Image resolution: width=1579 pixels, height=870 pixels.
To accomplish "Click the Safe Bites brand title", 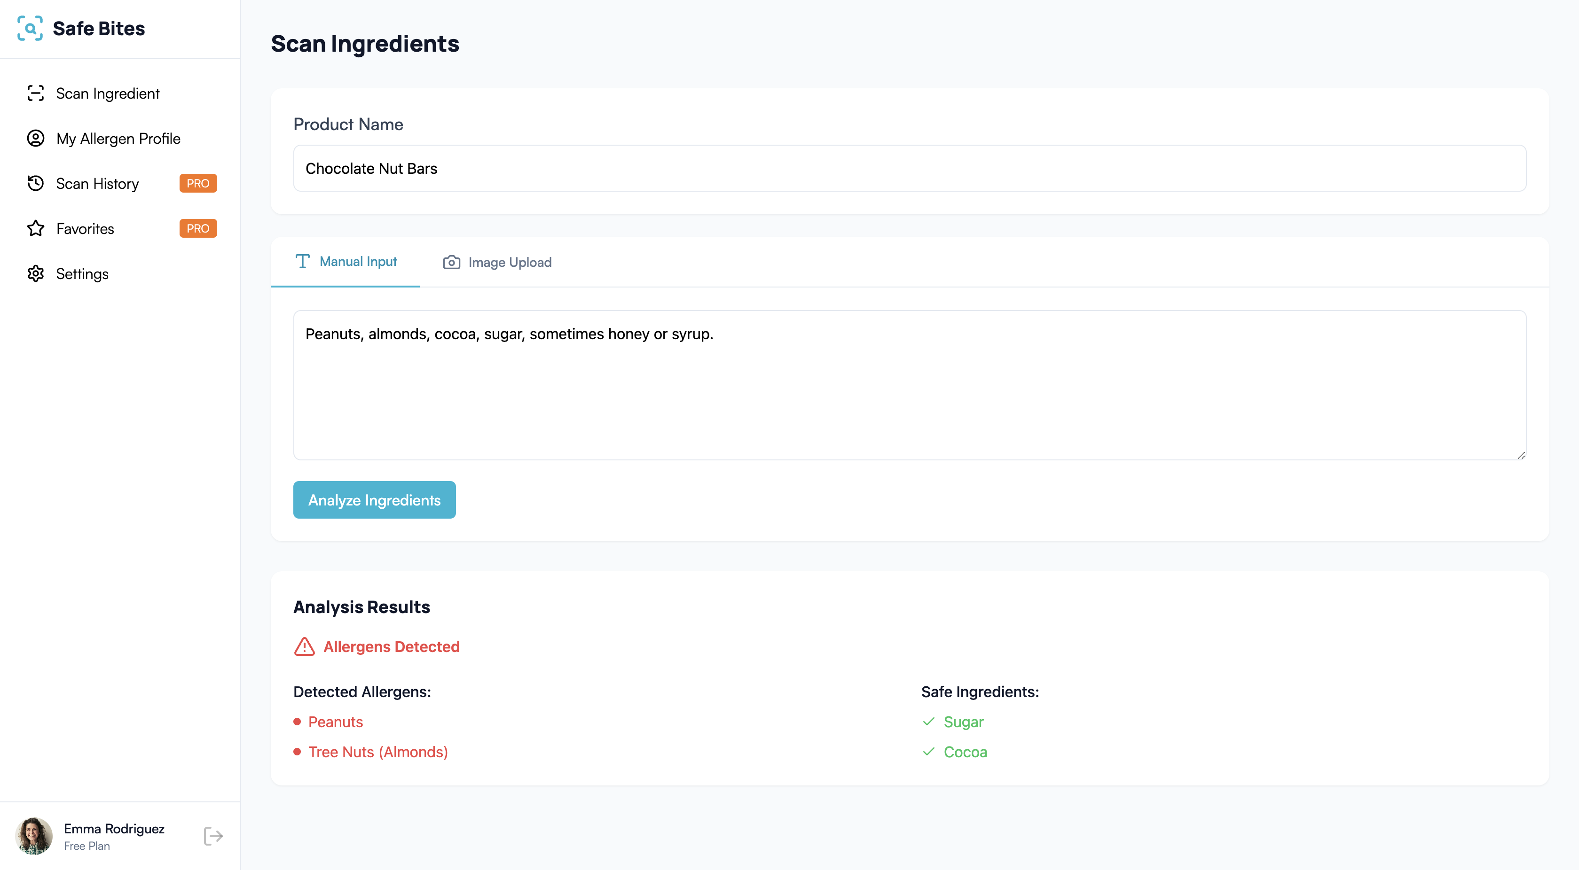I will click(99, 29).
